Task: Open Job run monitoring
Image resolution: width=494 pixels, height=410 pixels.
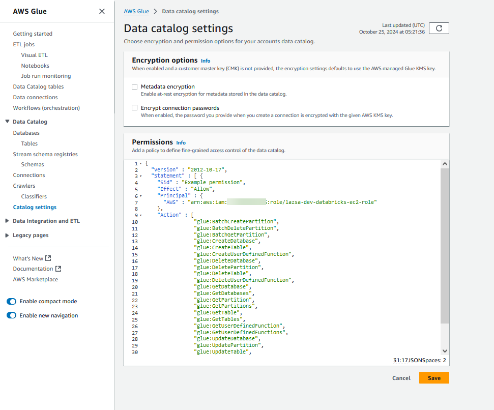Action: click(x=46, y=76)
